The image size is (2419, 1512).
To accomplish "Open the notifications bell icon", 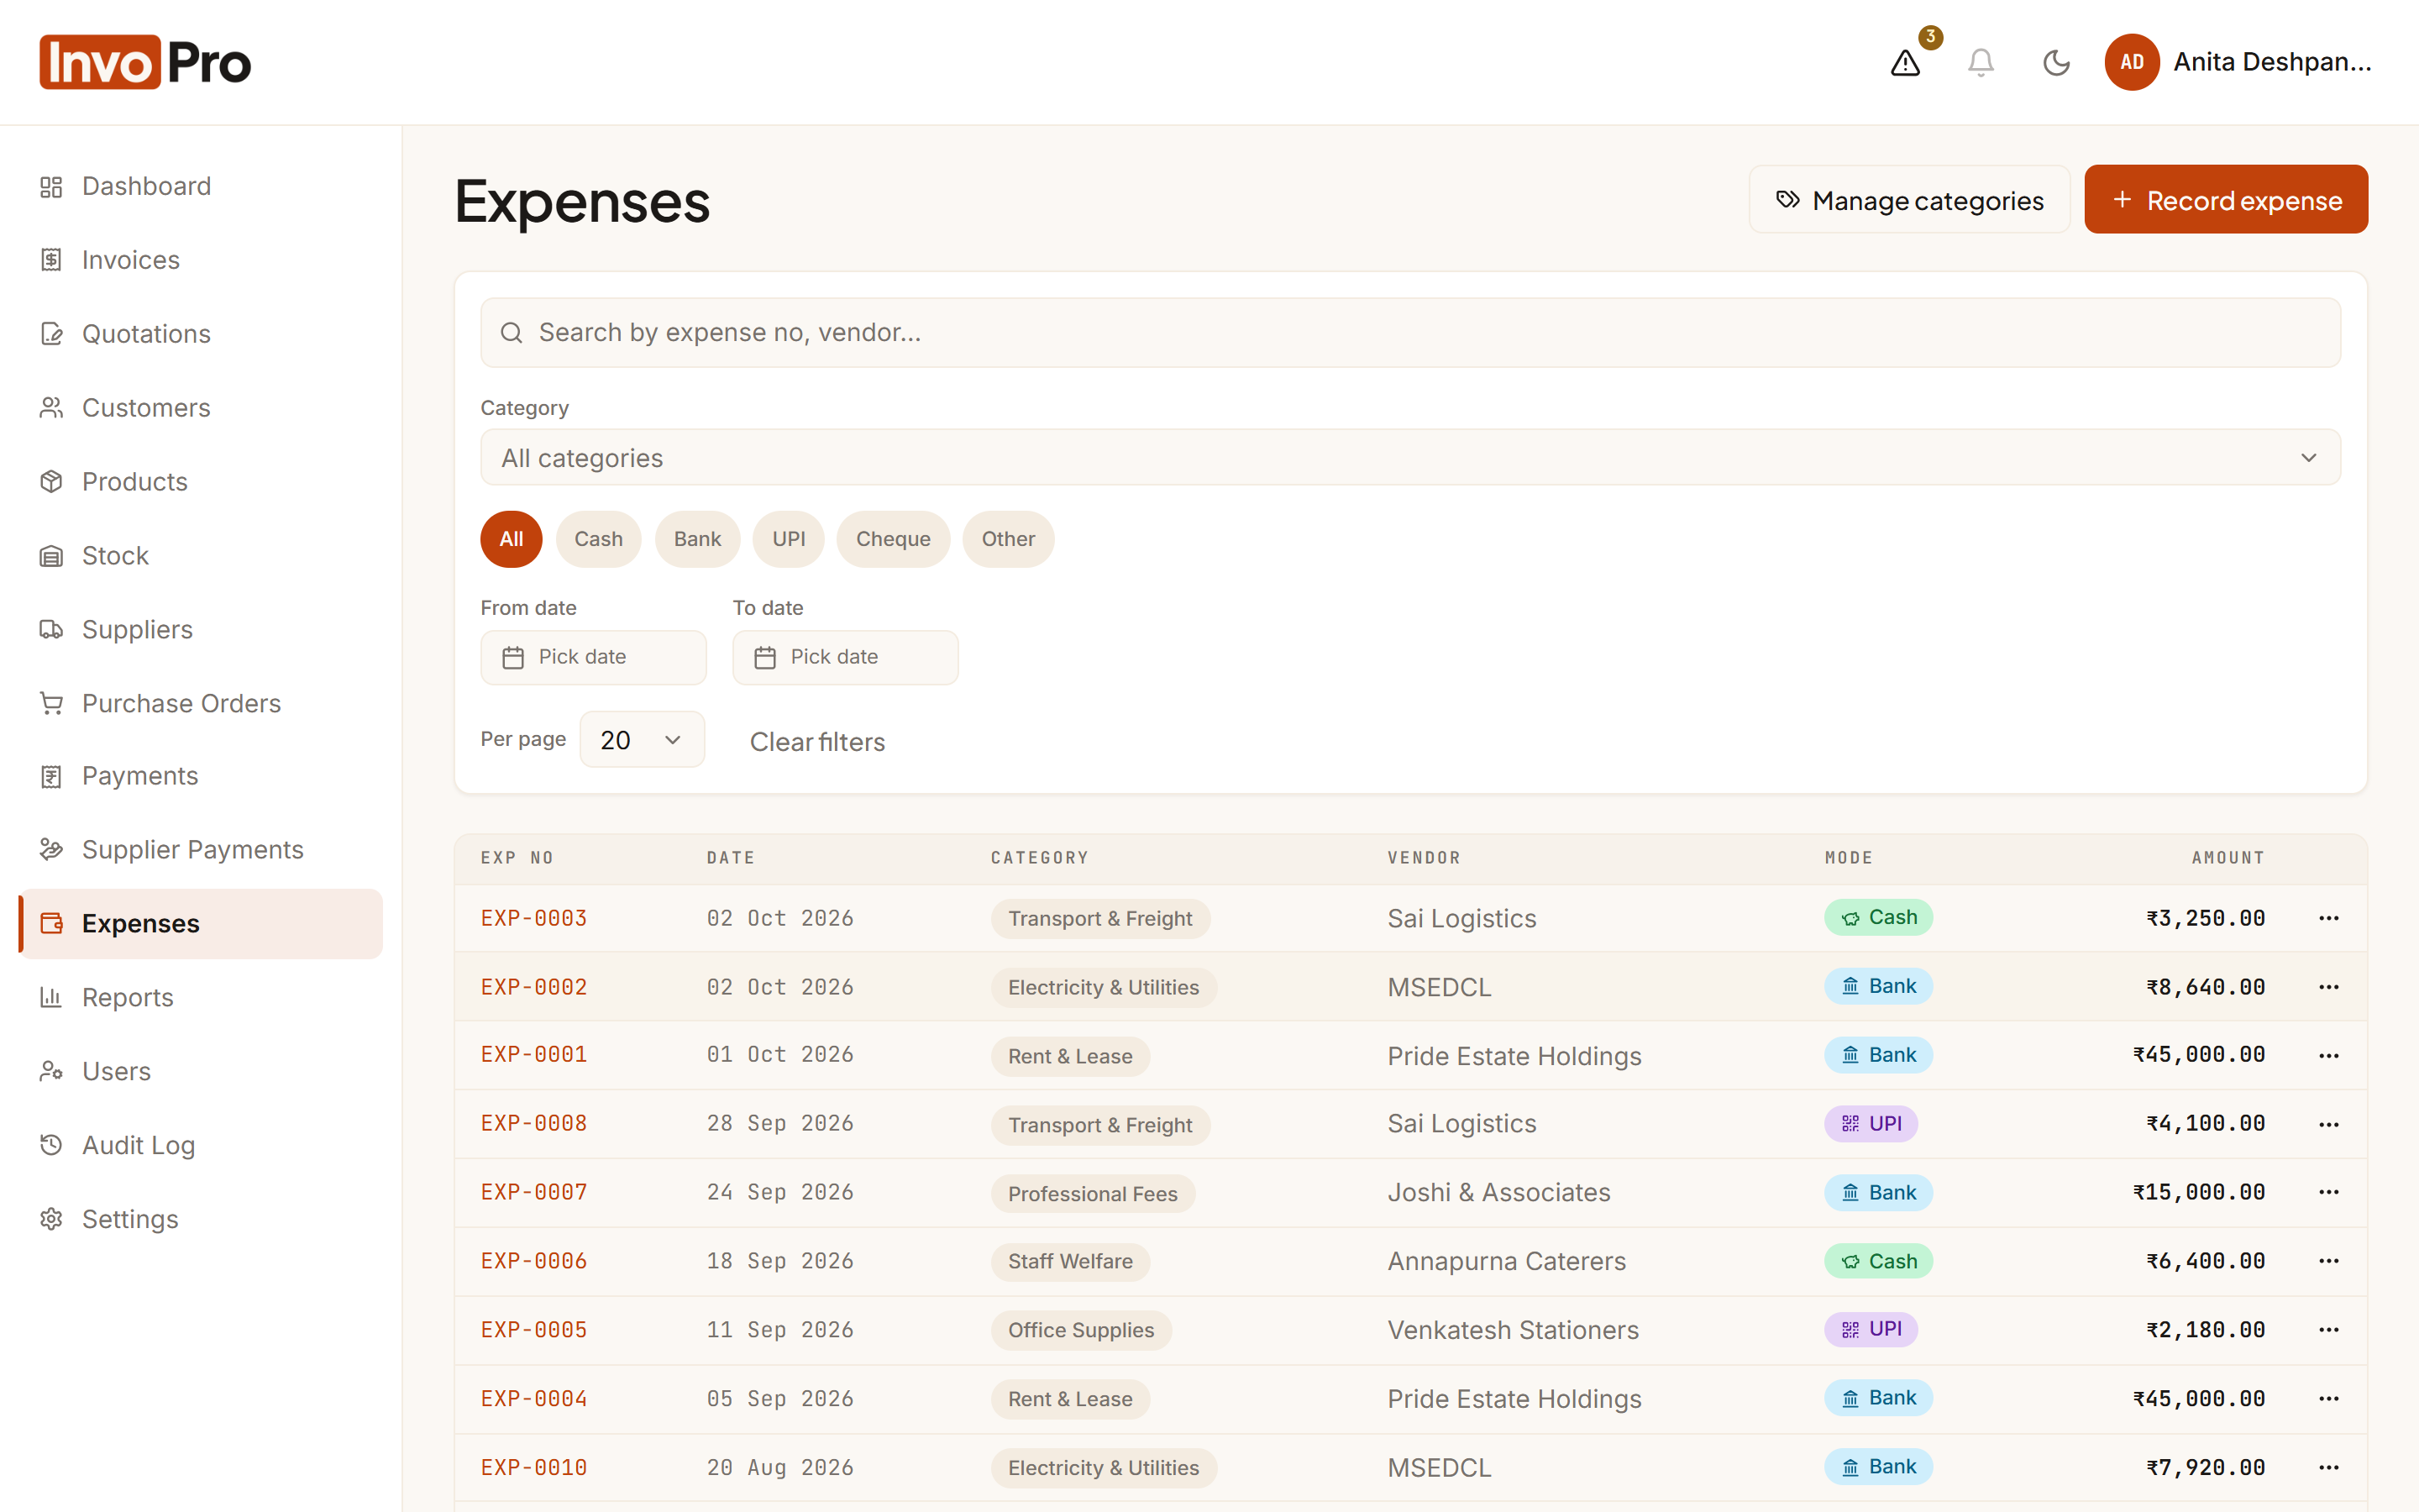I will click(x=1981, y=63).
